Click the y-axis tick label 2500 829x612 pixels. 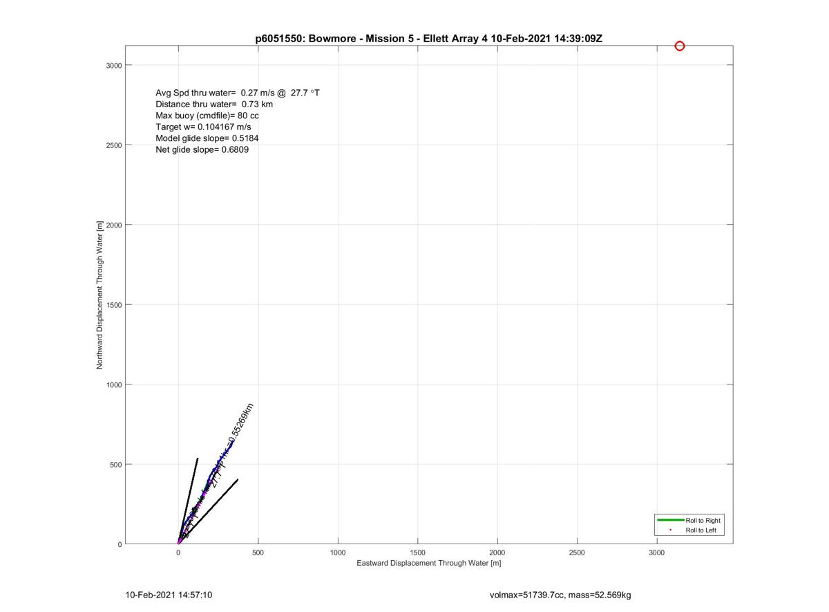point(113,145)
